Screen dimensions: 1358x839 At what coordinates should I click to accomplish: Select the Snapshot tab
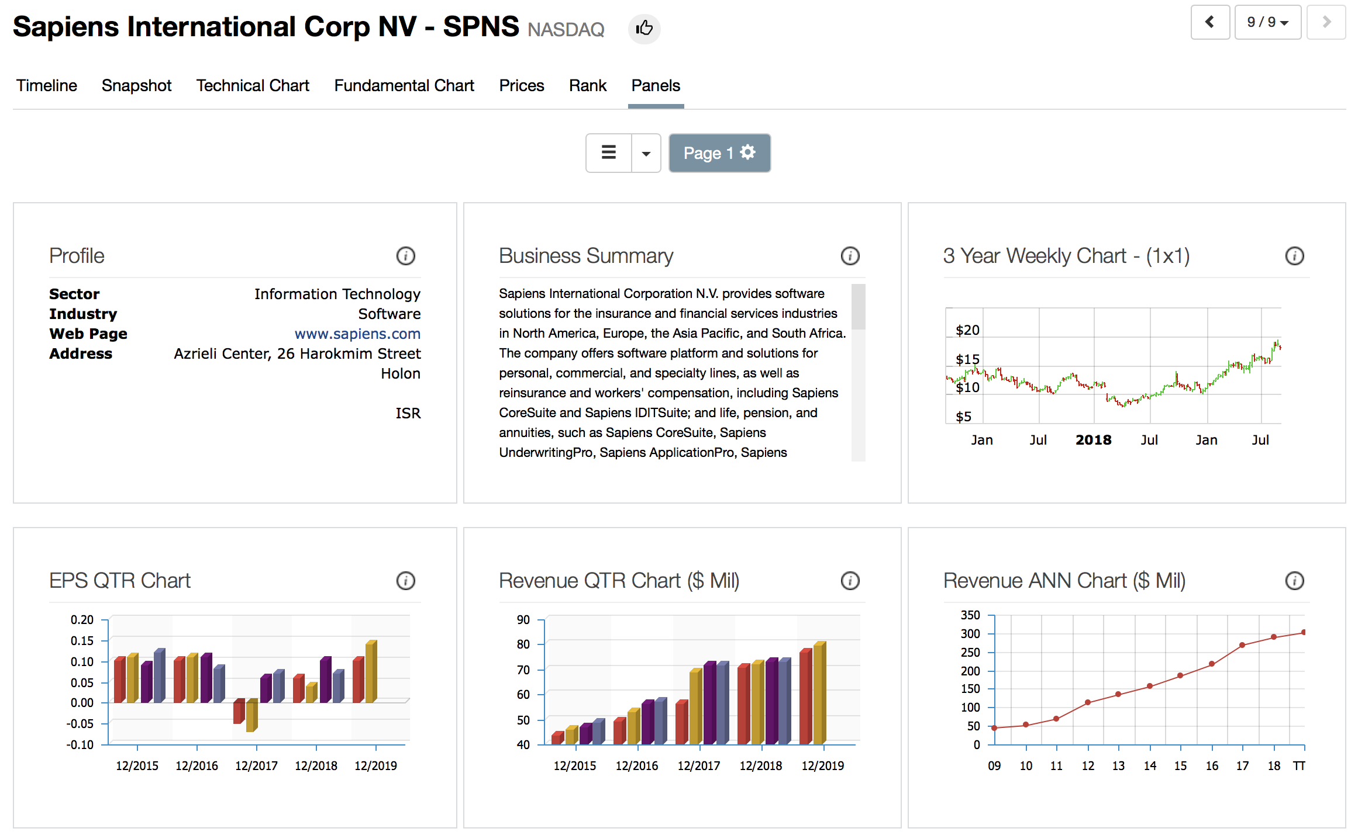136,86
